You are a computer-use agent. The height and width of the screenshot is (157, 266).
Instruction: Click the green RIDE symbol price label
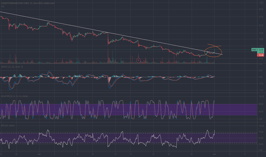pos(254,50)
